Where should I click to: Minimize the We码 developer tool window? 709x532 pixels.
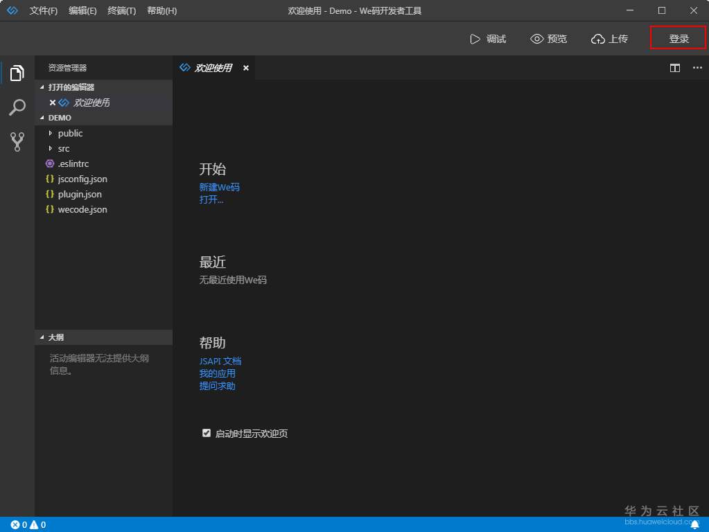tap(630, 10)
